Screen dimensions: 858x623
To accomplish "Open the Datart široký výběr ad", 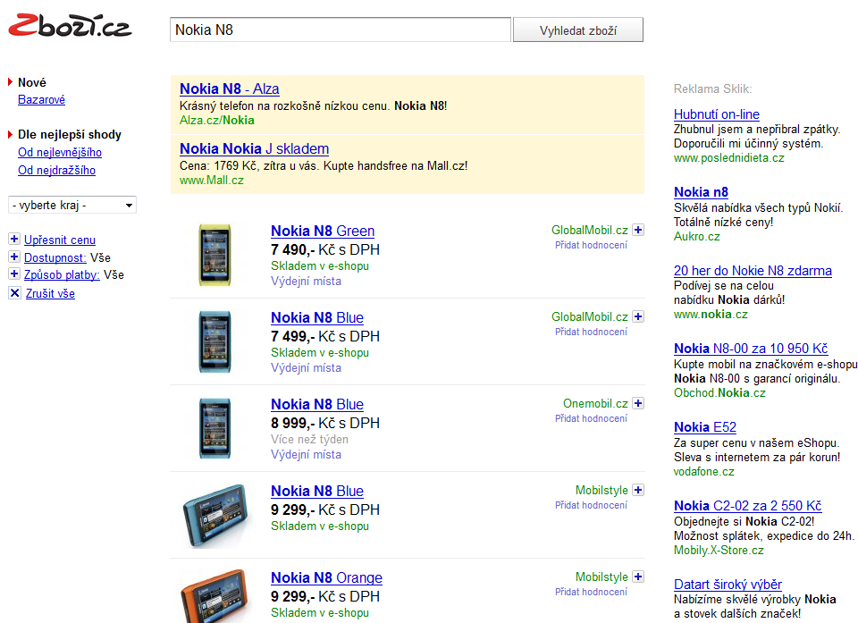I will pos(728,585).
